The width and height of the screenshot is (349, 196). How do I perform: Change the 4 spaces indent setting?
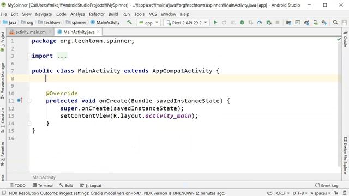click(x=320, y=193)
